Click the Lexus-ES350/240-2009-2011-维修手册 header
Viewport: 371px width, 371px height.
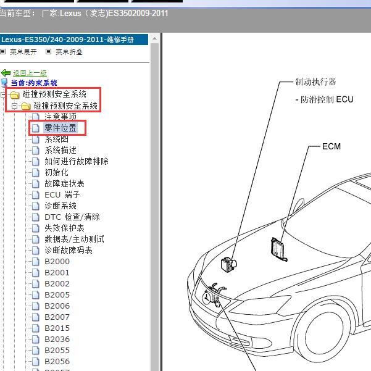click(74, 40)
